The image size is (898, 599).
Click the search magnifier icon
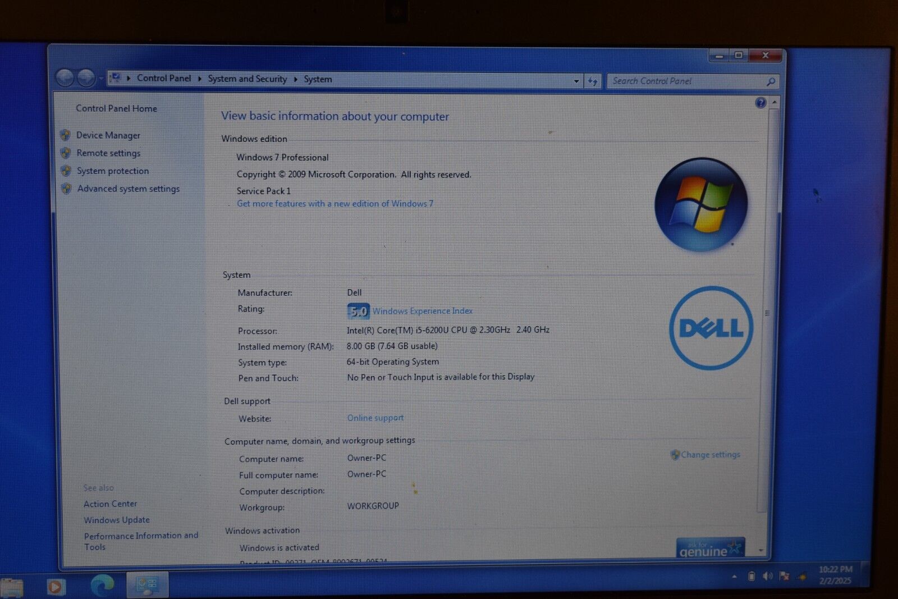point(771,82)
